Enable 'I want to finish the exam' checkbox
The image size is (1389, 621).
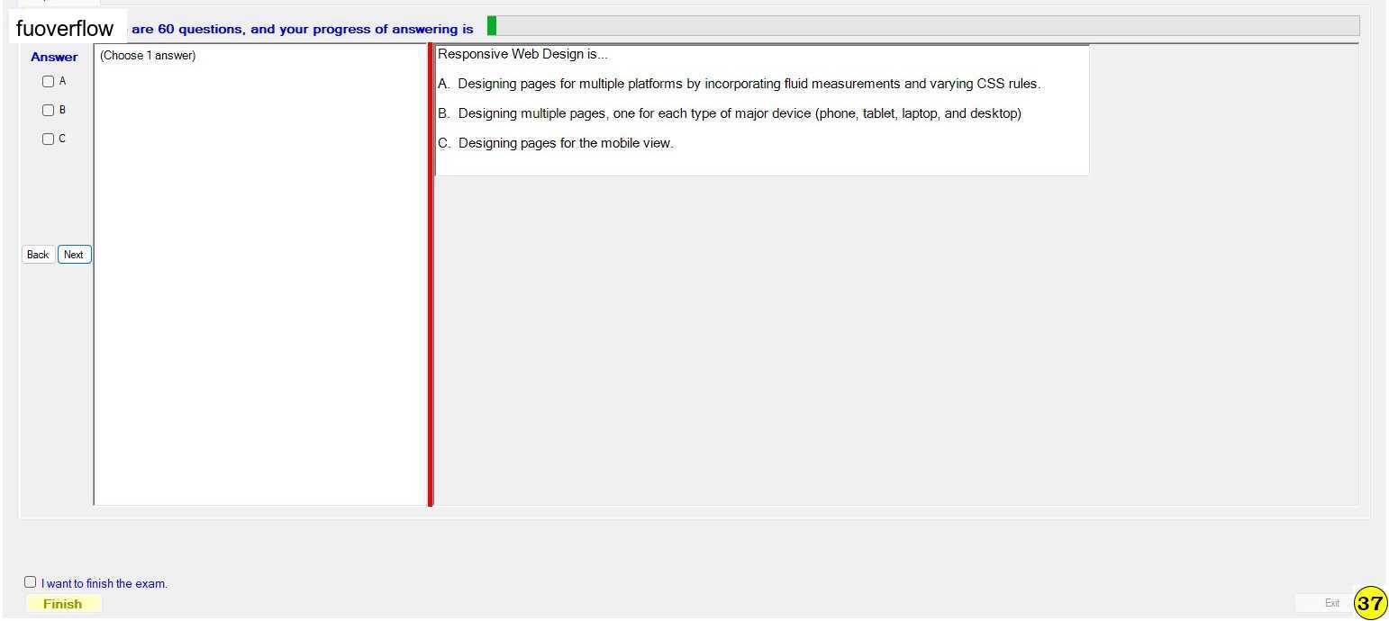pos(31,582)
